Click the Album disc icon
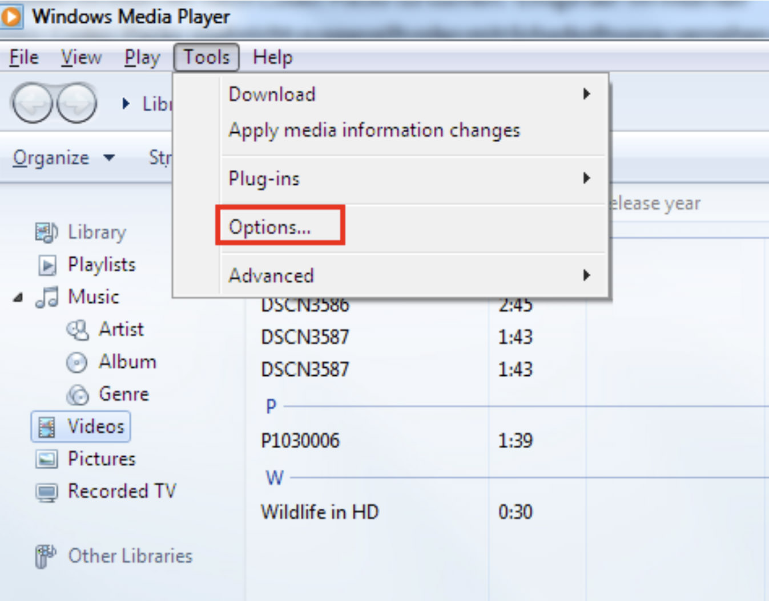Viewport: 769px width, 601px height. click(x=77, y=363)
